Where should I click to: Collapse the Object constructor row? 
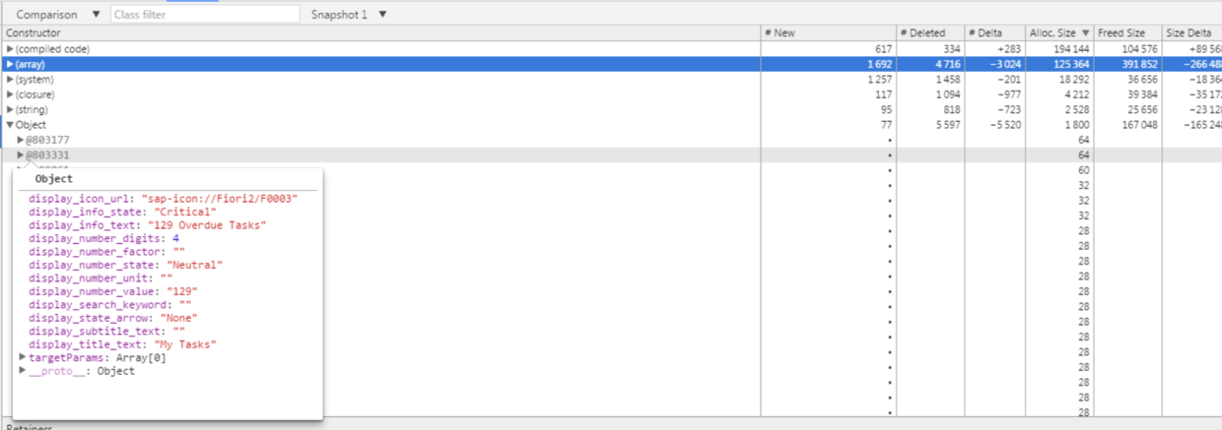click(10, 125)
